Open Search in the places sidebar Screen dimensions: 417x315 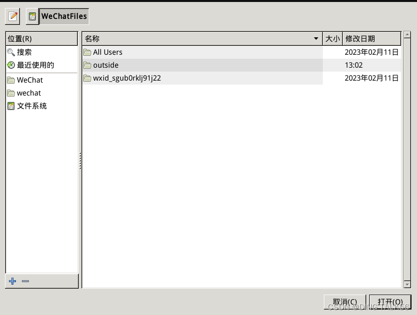coord(42,52)
